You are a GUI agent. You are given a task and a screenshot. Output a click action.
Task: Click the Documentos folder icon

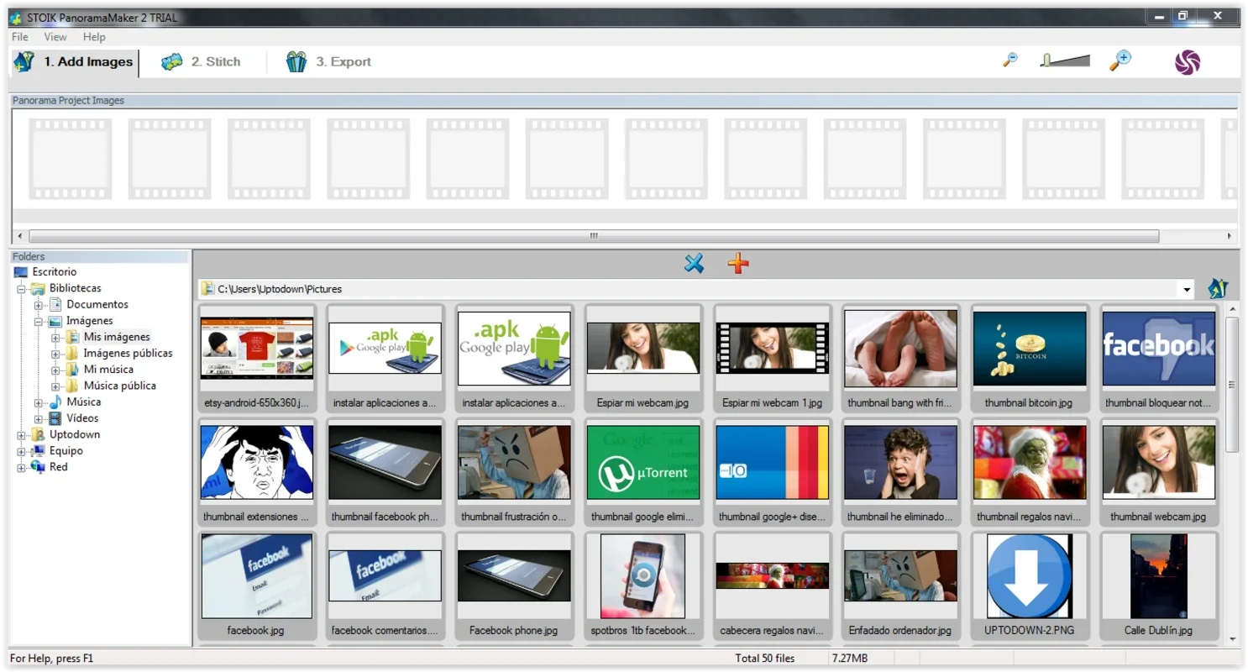(x=55, y=305)
